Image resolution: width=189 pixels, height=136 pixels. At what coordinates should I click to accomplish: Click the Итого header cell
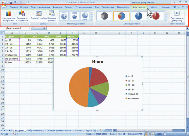pos(73,36)
